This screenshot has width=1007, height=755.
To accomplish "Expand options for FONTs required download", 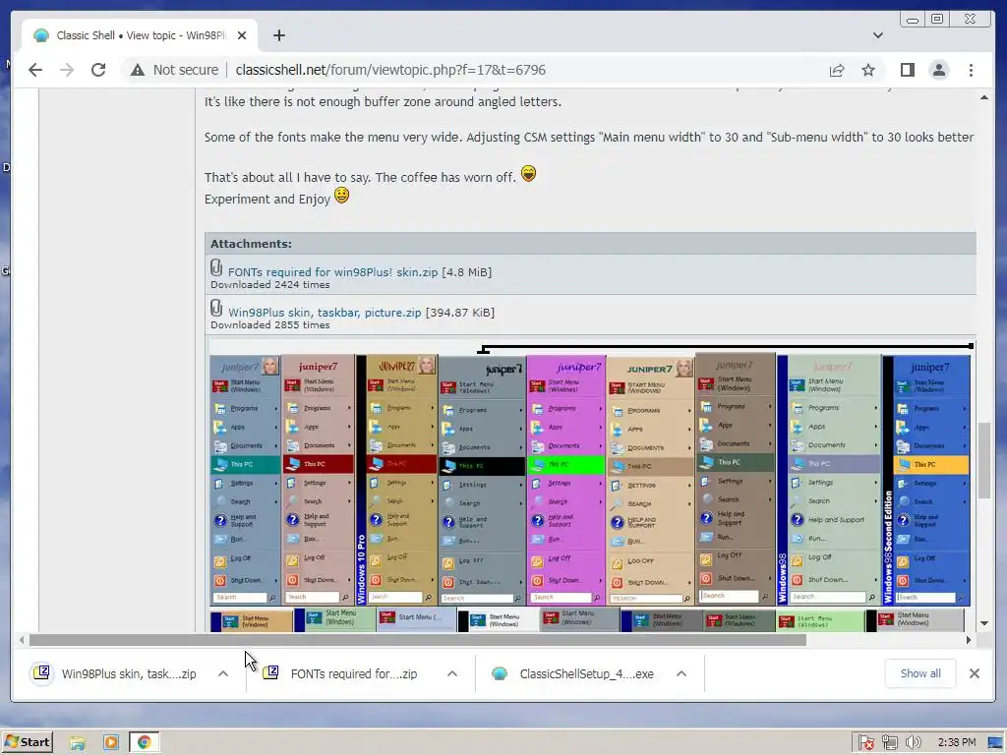I will [x=452, y=673].
